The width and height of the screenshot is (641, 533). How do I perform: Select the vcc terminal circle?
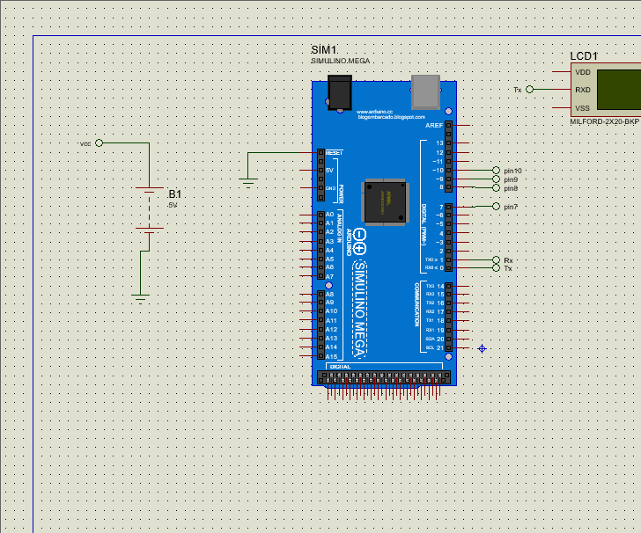coord(99,143)
